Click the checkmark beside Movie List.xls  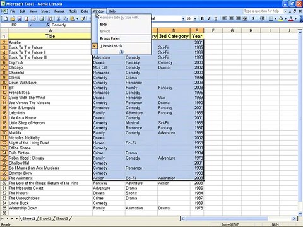click(95, 45)
